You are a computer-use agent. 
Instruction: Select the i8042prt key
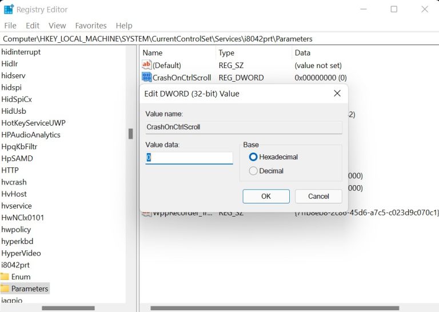click(x=15, y=265)
